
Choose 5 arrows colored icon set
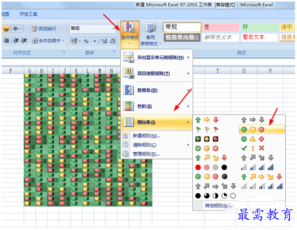tap(262, 177)
